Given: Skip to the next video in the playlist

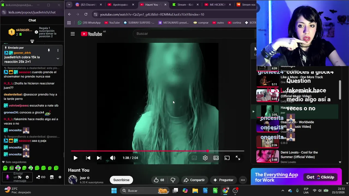Looking at the screenshot, I should (x=99, y=158).
